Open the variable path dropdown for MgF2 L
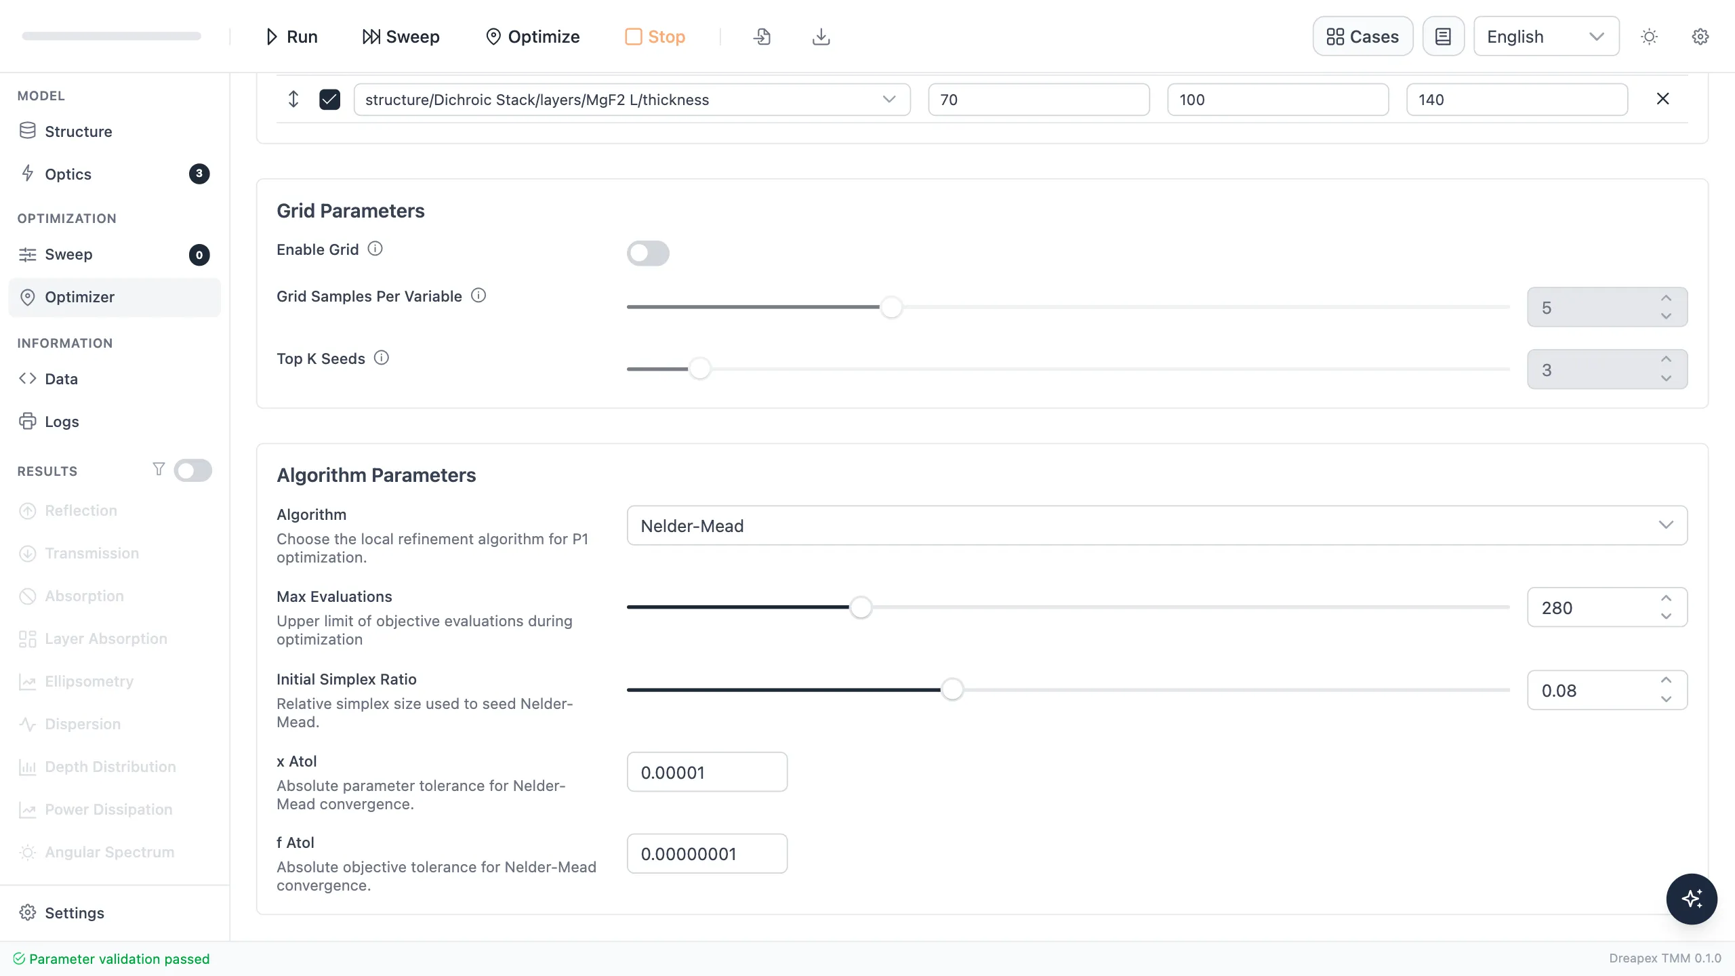 [632, 100]
